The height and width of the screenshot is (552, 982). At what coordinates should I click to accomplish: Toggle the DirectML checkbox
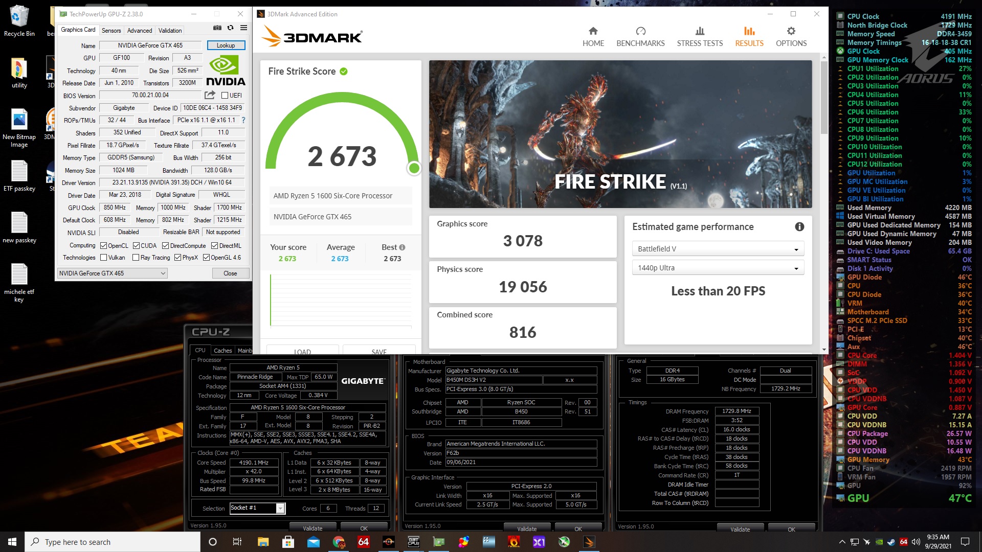[214, 246]
